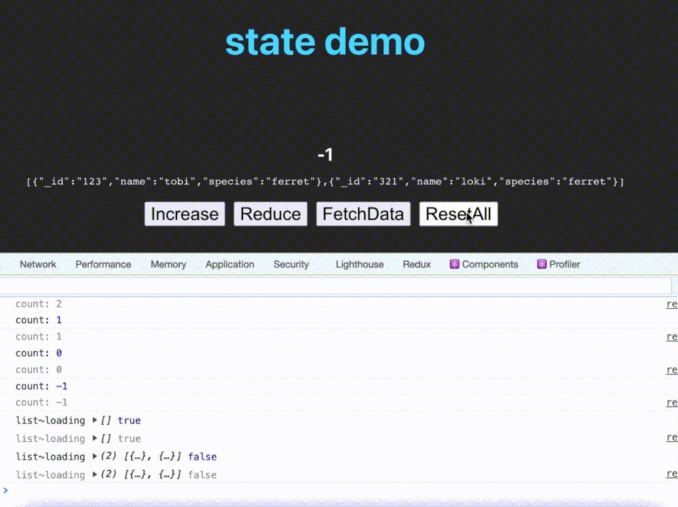The width and height of the screenshot is (678, 507).
Task: Open the React Profiler tab
Action: click(x=558, y=264)
